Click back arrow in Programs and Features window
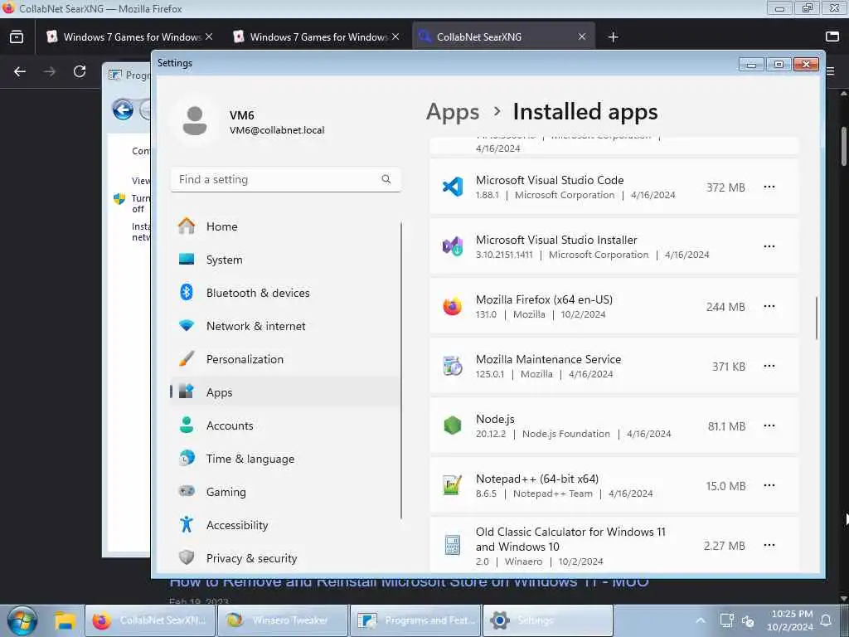Screen dimensions: 849x637 coord(123,109)
